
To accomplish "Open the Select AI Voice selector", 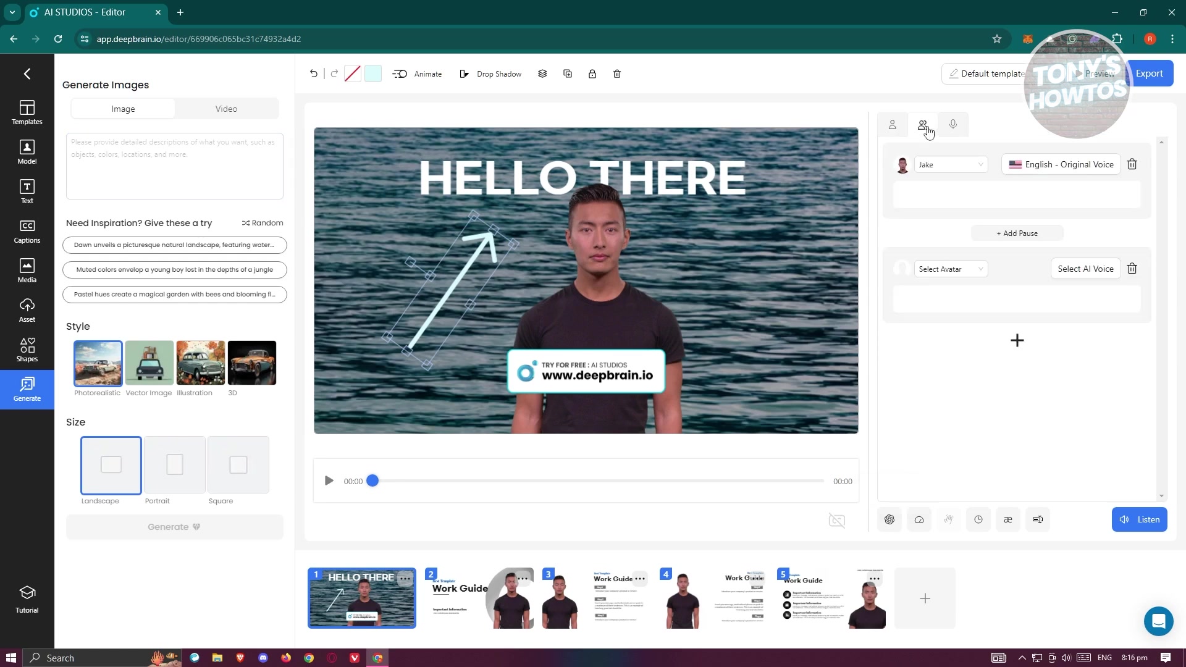I will pyautogui.click(x=1085, y=269).
